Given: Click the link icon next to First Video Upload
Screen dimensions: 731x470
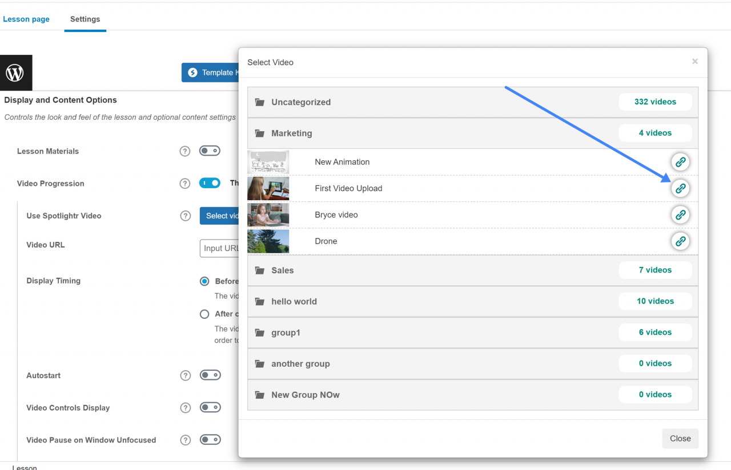Looking at the screenshot, I should (680, 188).
